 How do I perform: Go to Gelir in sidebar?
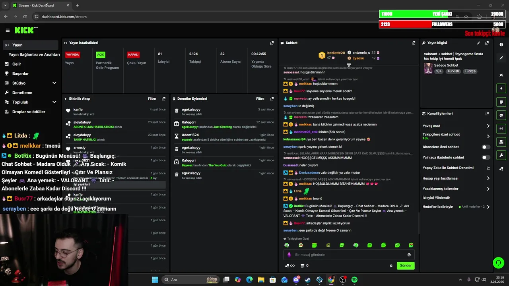coord(31,64)
